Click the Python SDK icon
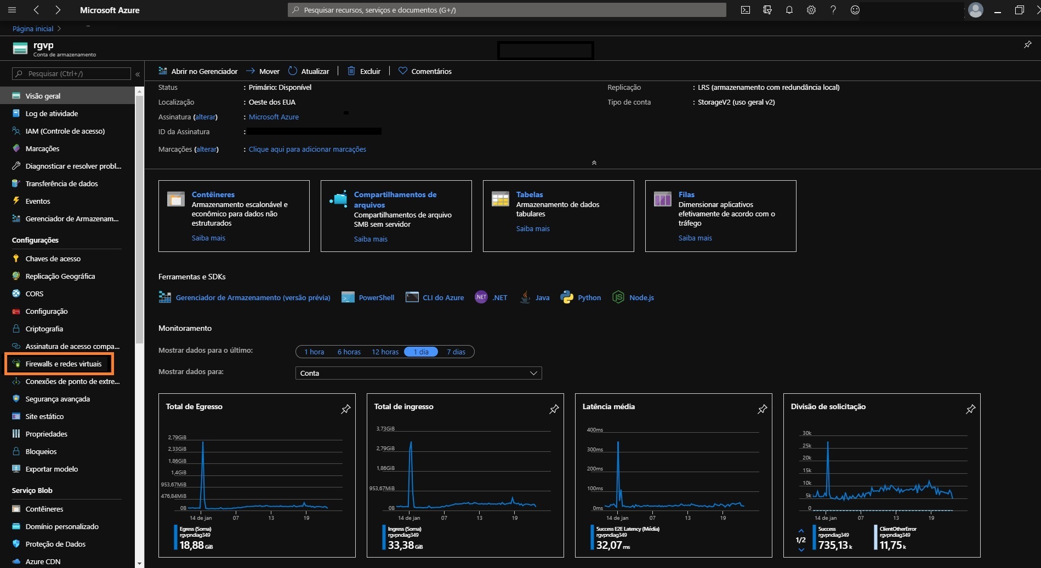This screenshot has height=568, width=1041. tap(567, 297)
